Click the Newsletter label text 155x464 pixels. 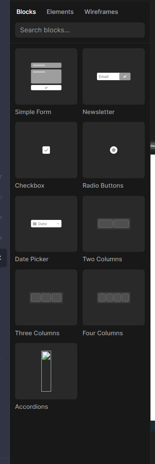coord(99,112)
